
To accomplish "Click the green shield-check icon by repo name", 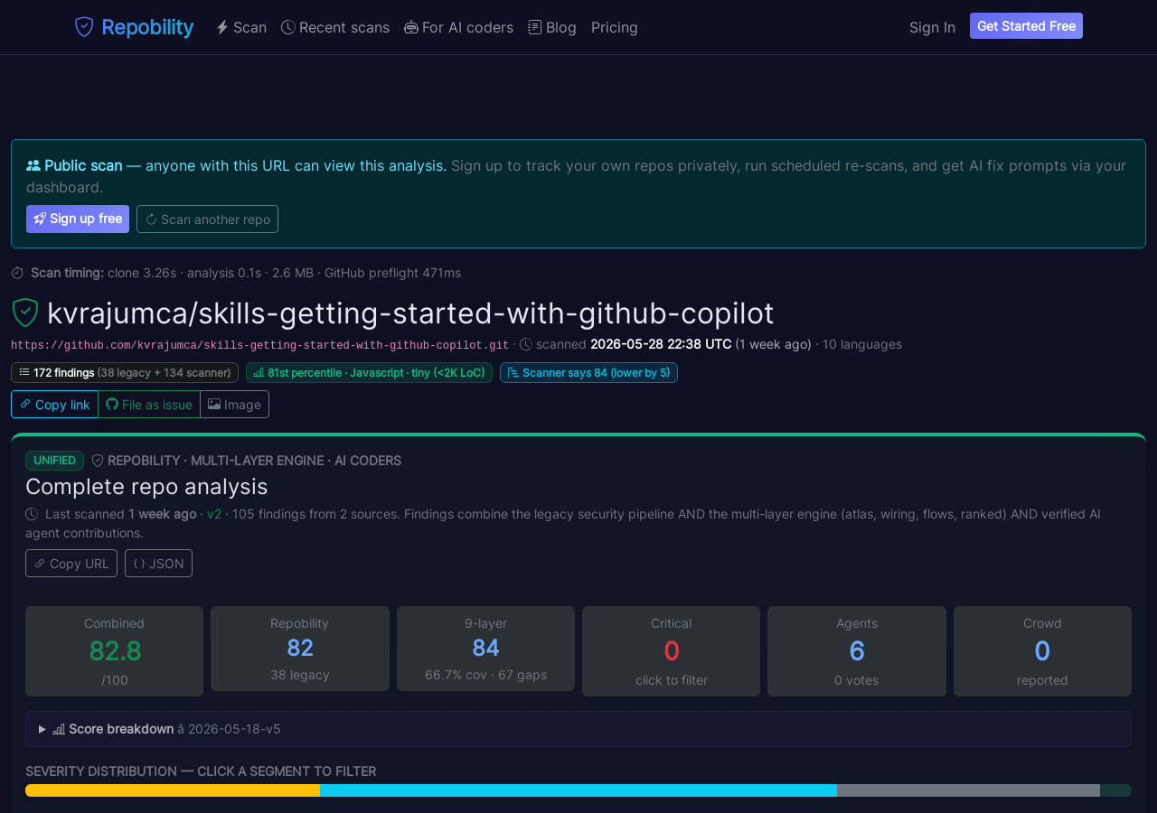I will [x=25, y=313].
